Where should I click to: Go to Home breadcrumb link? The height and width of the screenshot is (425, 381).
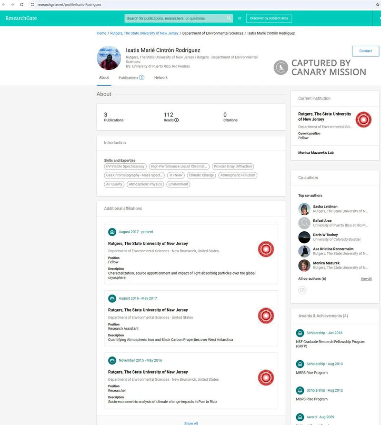point(101,33)
